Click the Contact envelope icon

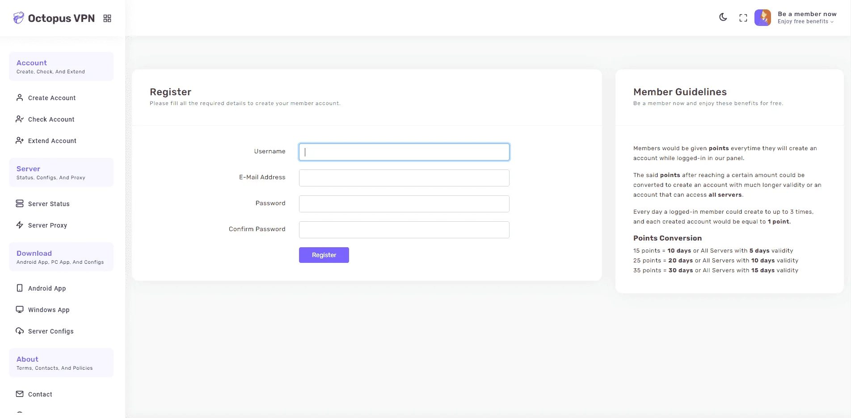[x=20, y=394]
